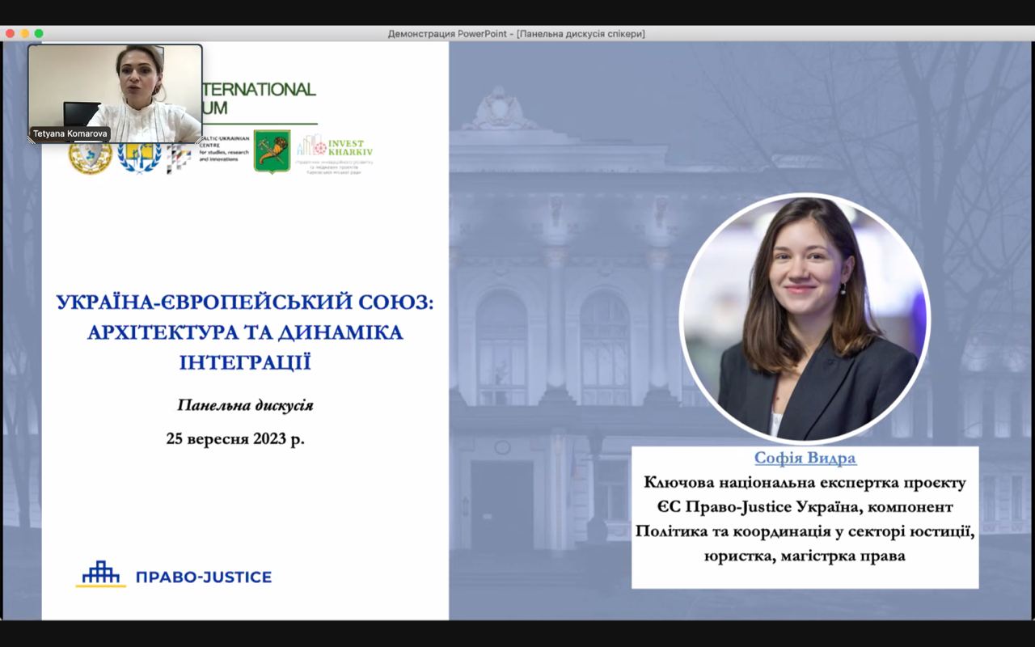Image resolution: width=1035 pixels, height=647 pixels.
Task: Click the Kharkiv coat of arms logo
Action: point(272,151)
